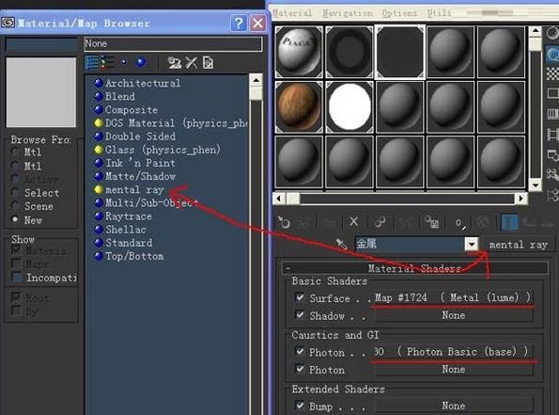Open Utilities menu in Material Editor
This screenshot has width=559, height=415.
[x=440, y=13]
